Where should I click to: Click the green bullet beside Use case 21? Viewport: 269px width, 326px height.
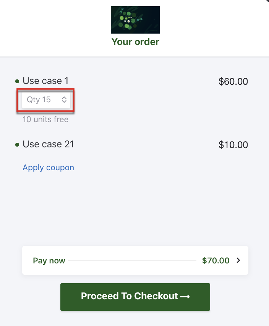click(x=17, y=145)
